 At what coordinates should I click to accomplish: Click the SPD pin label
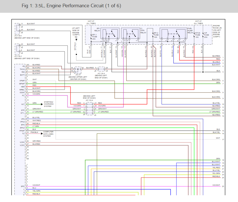click(x=23, y=186)
